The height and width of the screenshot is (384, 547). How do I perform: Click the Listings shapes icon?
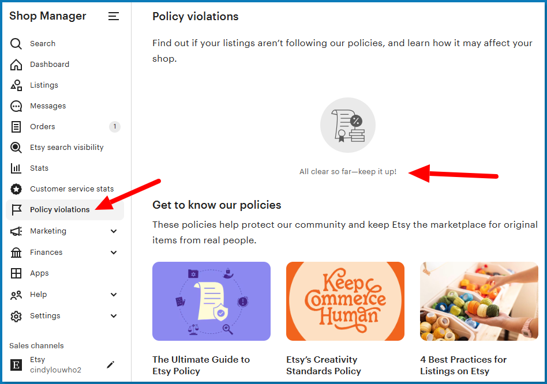tap(16, 85)
